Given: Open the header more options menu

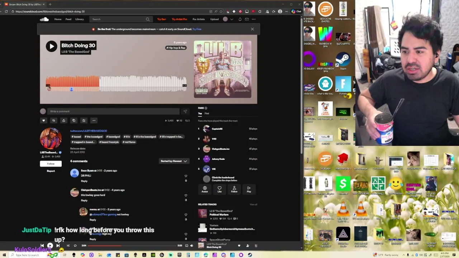Looking at the screenshot, I should (x=254, y=19).
